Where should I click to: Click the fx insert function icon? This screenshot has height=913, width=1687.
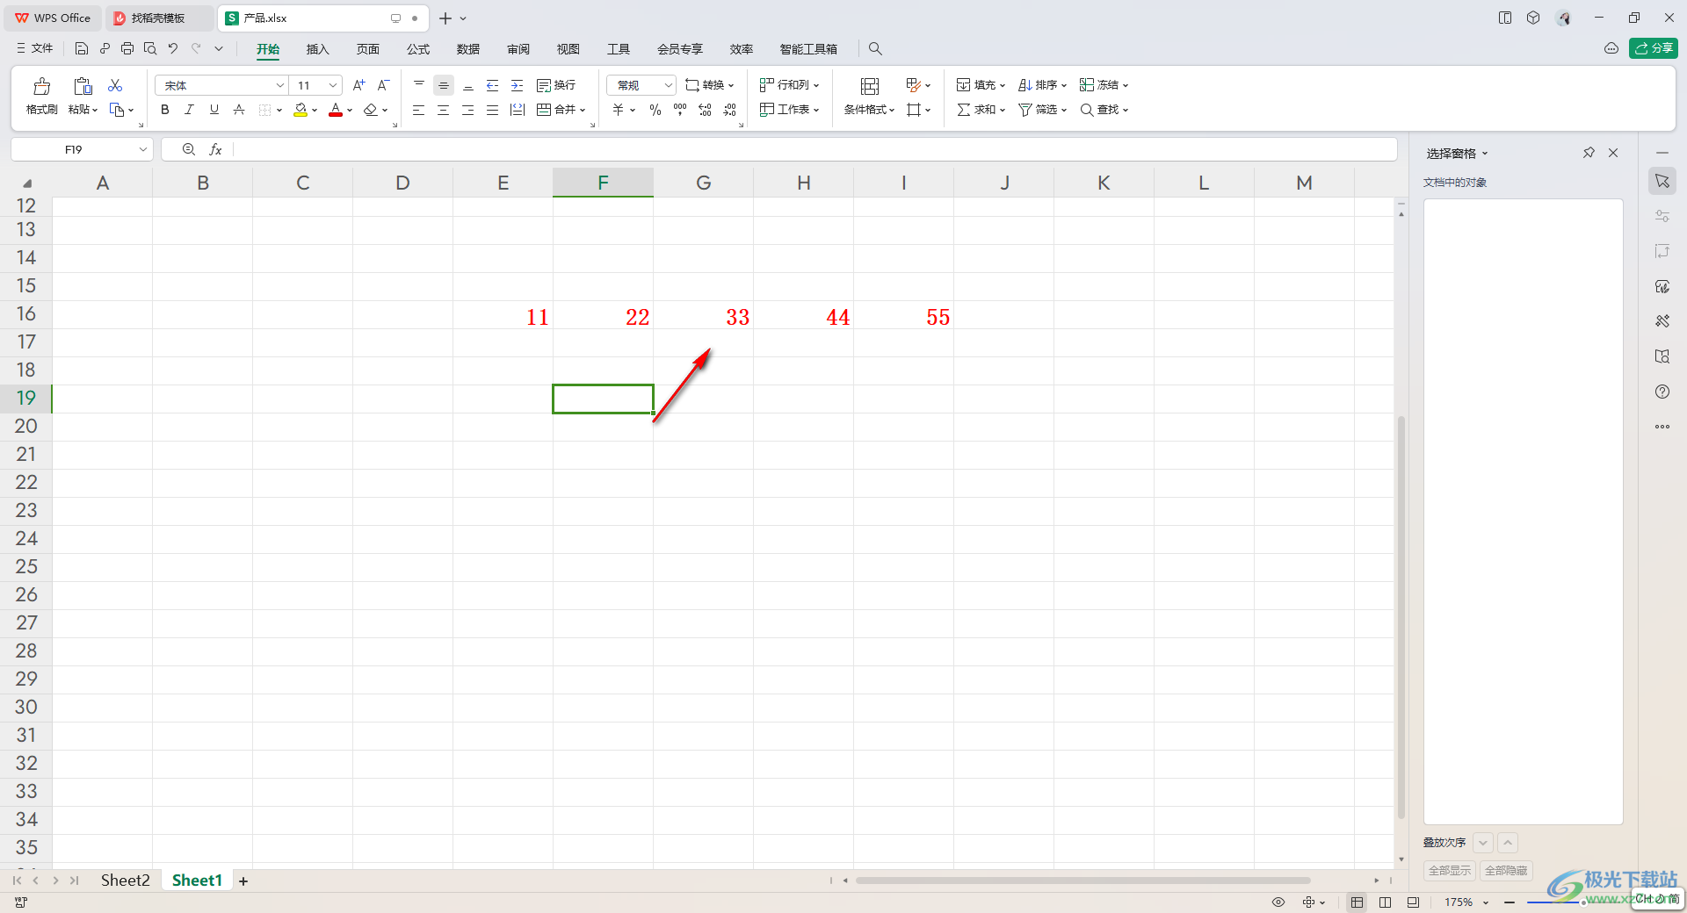(215, 149)
